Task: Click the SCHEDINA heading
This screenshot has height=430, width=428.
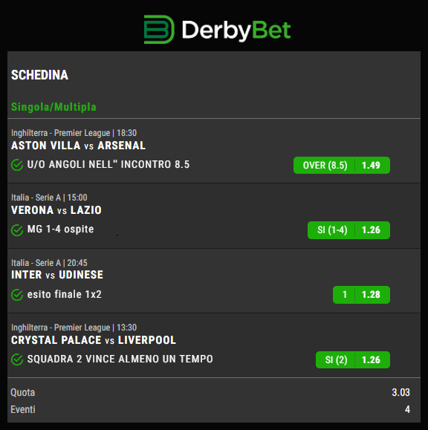Action: click(x=40, y=75)
